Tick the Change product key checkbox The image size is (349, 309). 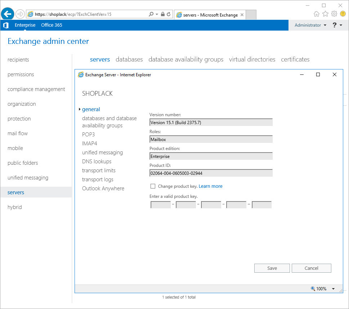coord(153,186)
